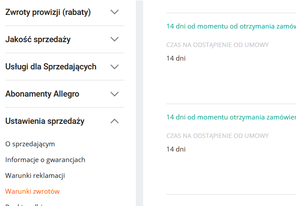The image size is (296, 206).
Task: Open the Zwroty prowizji (rabaty) section heading
Action: click(48, 12)
